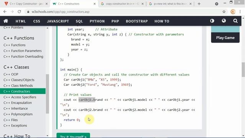Open the CSS tutorial menu item
The image size is (245, 138).
point(37,21)
